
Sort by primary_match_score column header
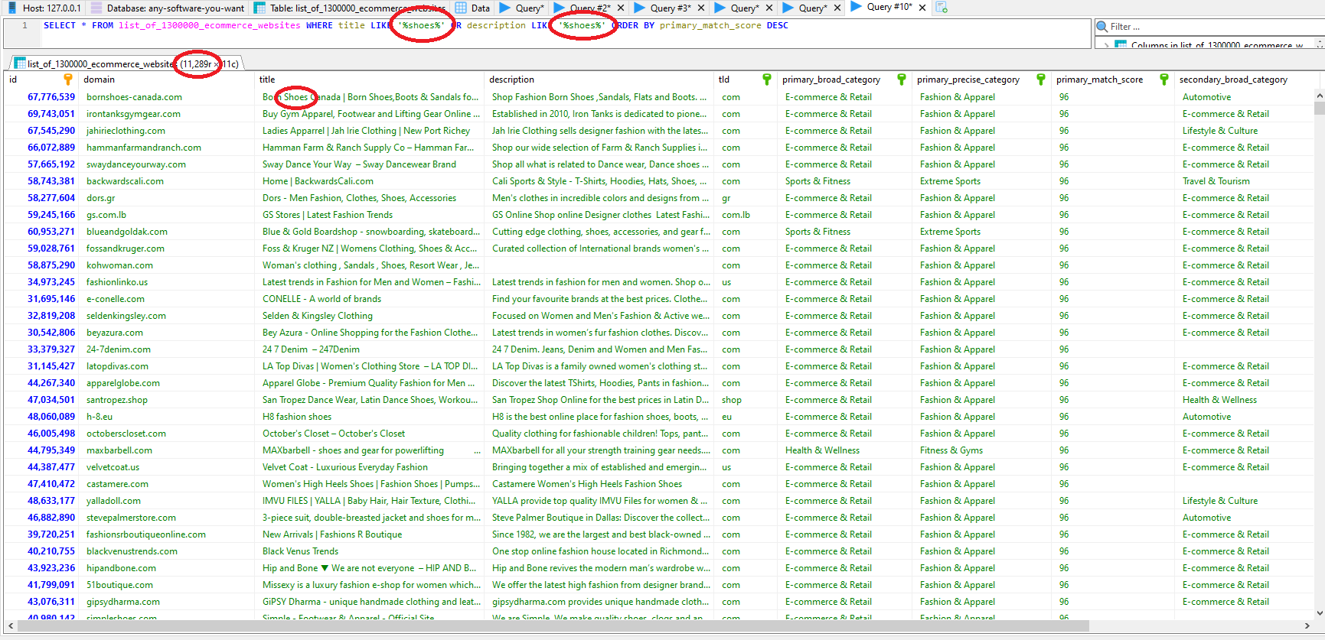pyautogui.click(x=1112, y=80)
